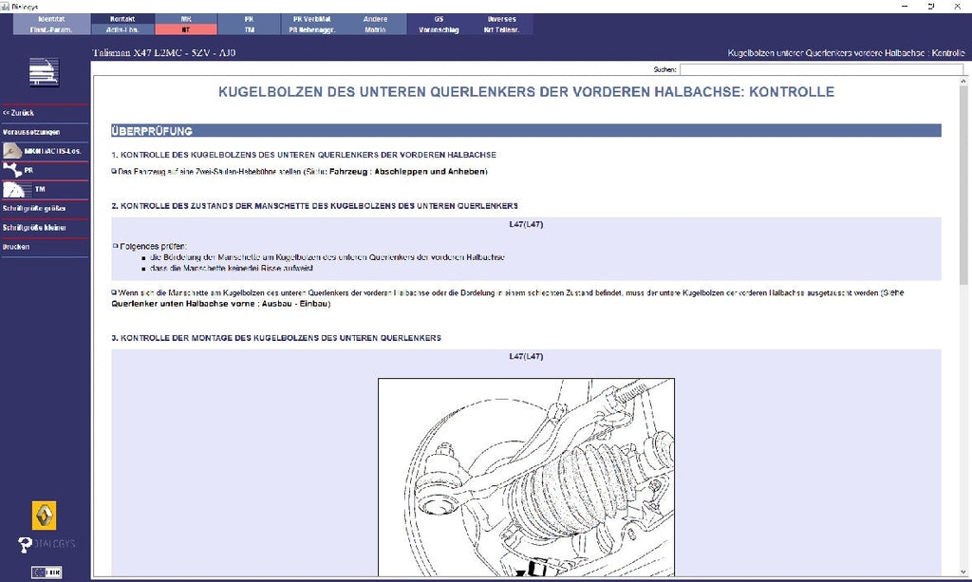Screen dimensions: 972x582
Task: Follow the Fahrzeug : Abschleppen und Anheben link
Action: 407,172
